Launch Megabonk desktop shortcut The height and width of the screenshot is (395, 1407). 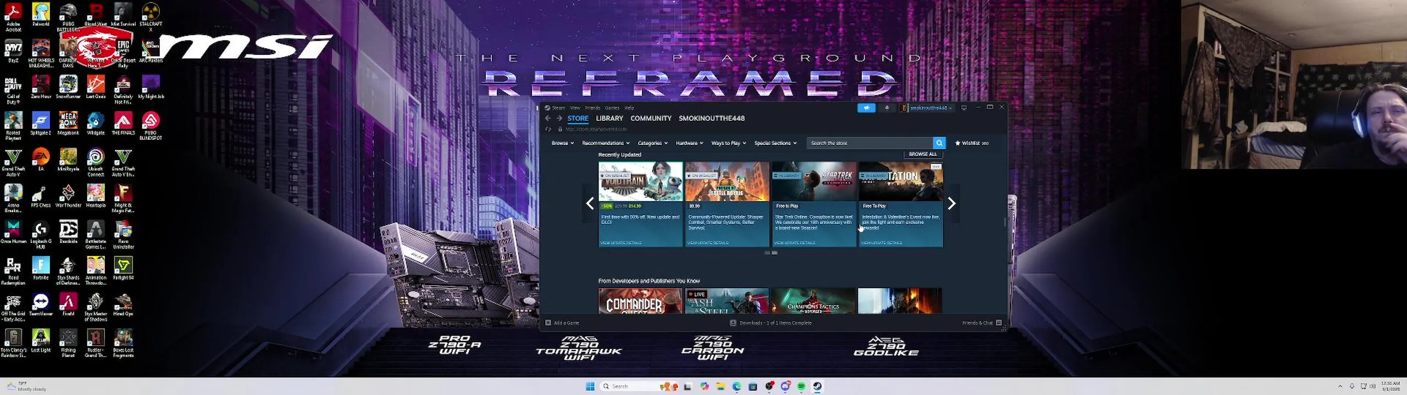68,123
